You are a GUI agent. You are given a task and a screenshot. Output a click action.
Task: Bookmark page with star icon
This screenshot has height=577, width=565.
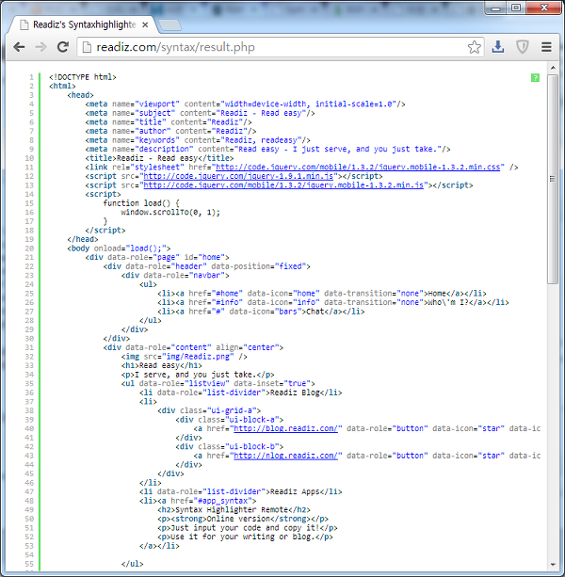pos(474,47)
